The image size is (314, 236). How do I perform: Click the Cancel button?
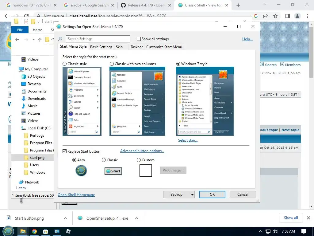pyautogui.click(x=243, y=195)
